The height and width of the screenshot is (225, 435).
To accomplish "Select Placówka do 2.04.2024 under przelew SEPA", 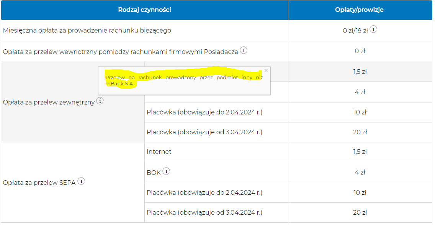I will tap(204, 192).
